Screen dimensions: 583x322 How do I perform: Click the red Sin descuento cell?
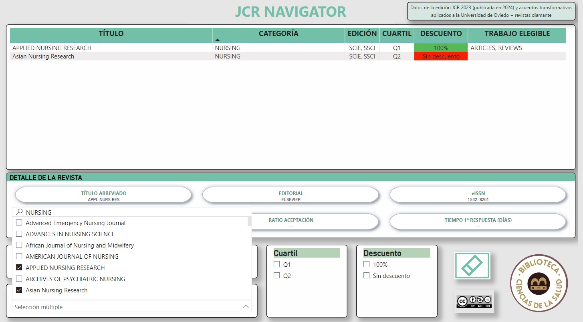tap(441, 56)
